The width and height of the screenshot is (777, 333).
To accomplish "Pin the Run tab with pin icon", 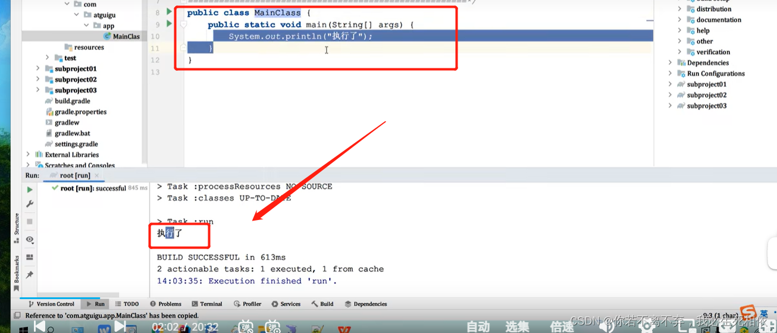I will pyautogui.click(x=30, y=275).
